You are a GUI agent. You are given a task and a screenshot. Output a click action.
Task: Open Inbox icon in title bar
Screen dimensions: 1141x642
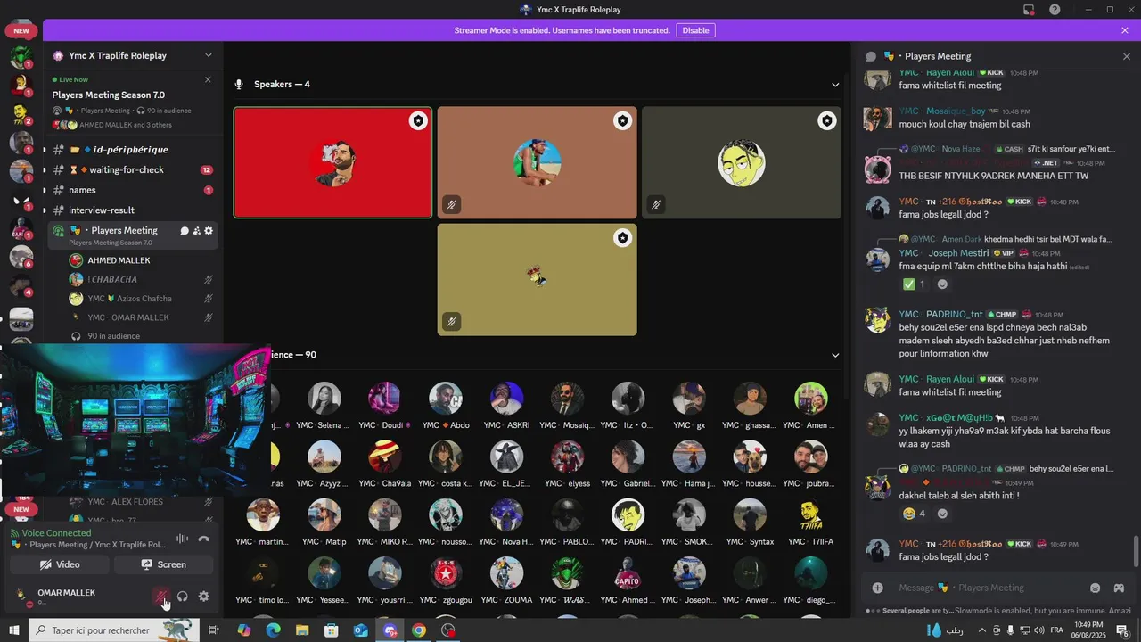1029,10
